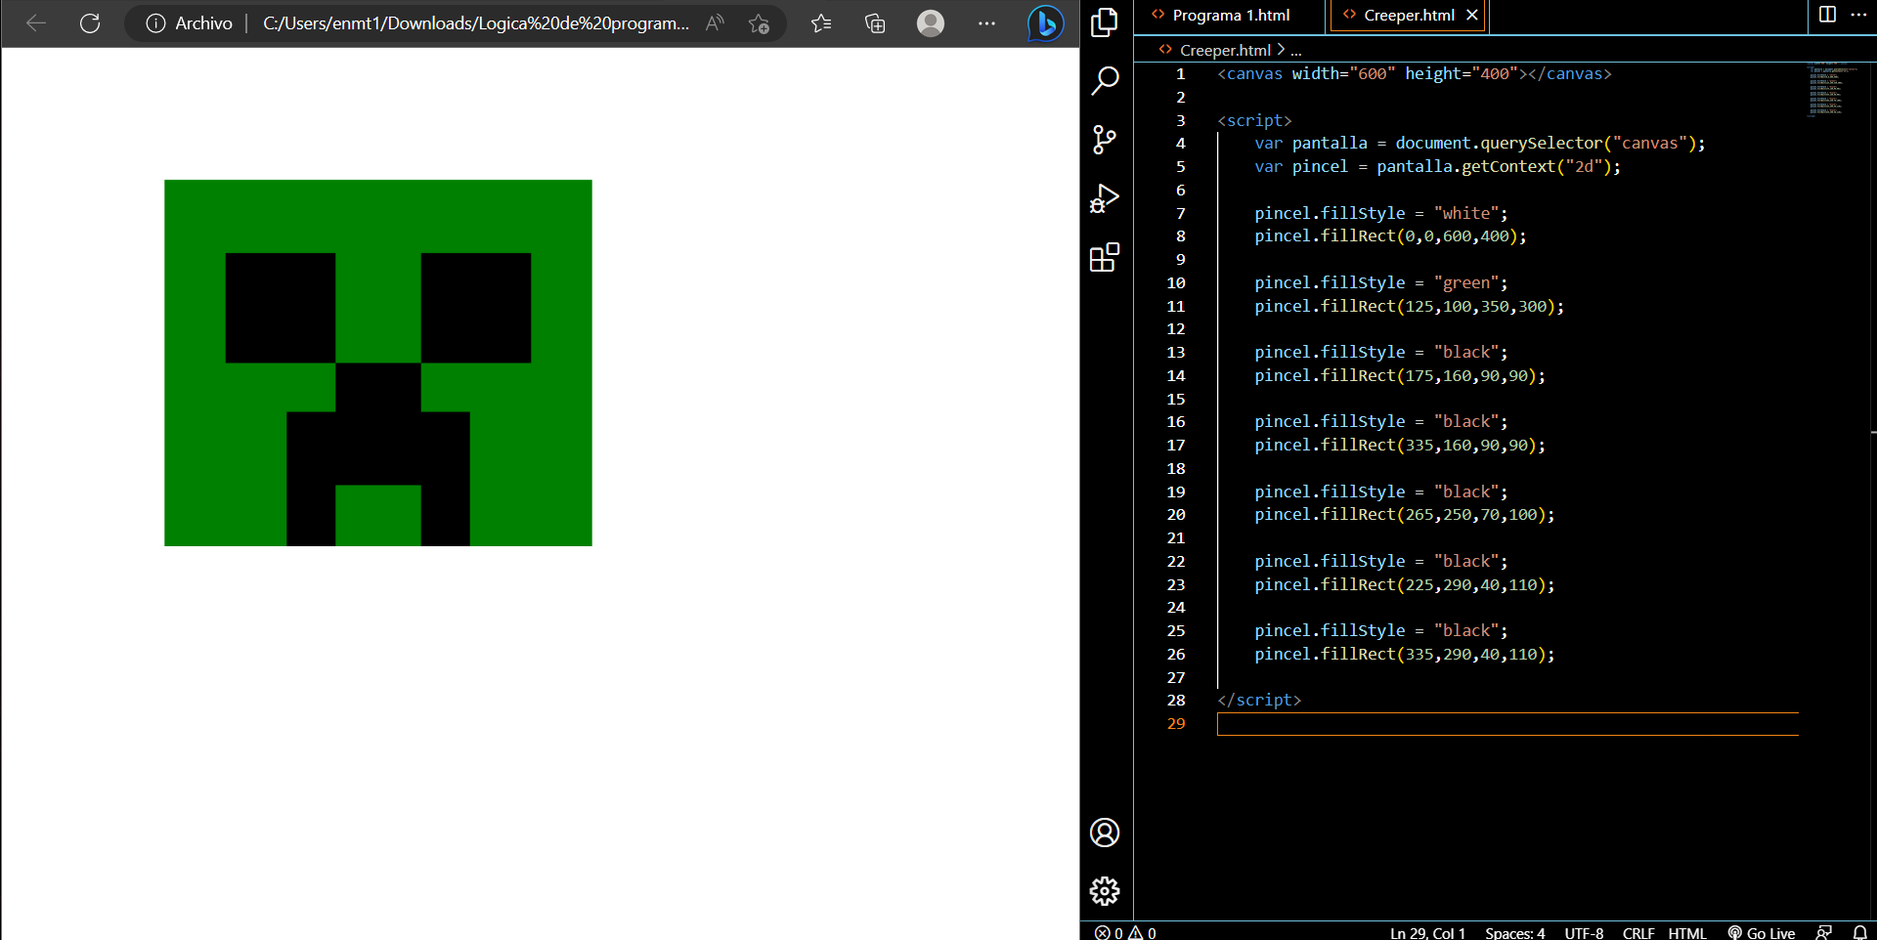
Task: Open VS Code Explorer view
Action: tap(1105, 22)
